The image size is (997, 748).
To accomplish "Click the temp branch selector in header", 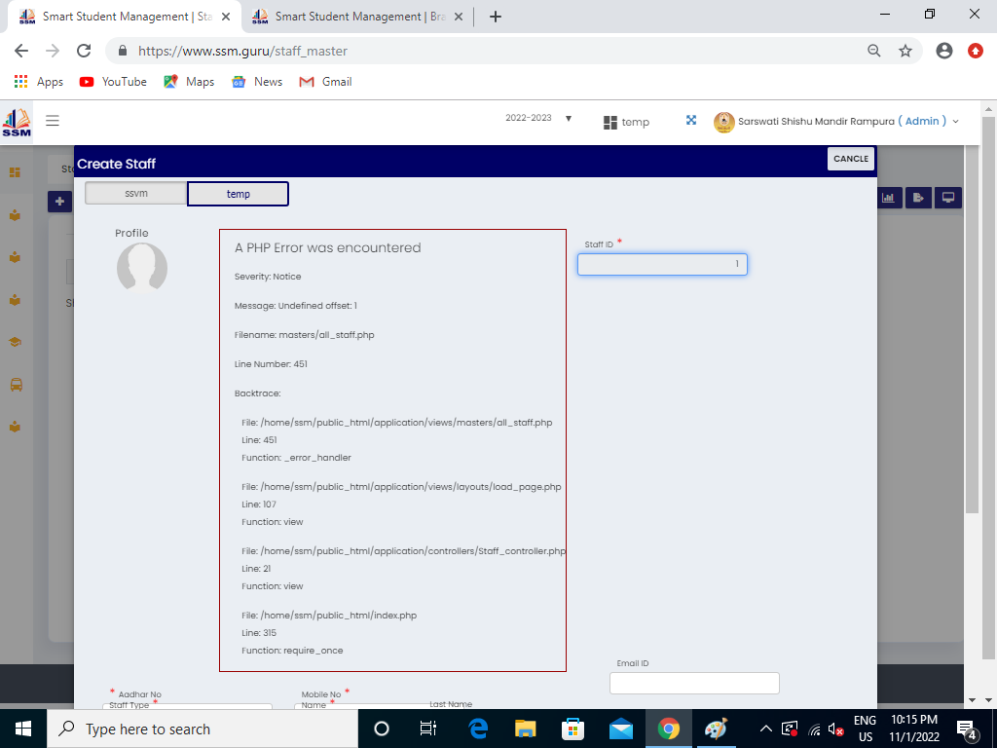I will click(626, 122).
